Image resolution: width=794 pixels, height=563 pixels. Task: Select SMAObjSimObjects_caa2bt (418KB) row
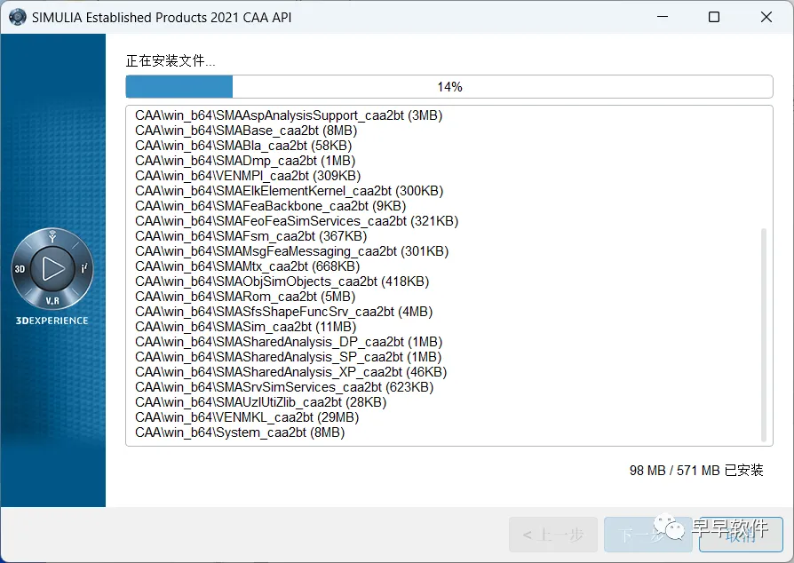coord(282,281)
